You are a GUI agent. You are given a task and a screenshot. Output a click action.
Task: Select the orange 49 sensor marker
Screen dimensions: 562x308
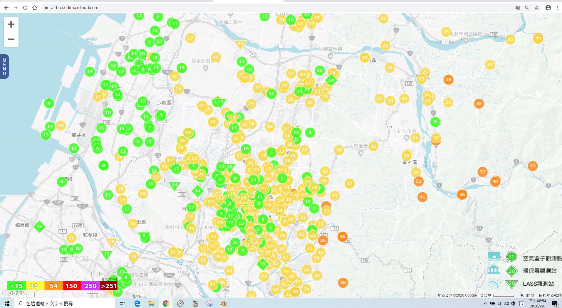pos(533,166)
